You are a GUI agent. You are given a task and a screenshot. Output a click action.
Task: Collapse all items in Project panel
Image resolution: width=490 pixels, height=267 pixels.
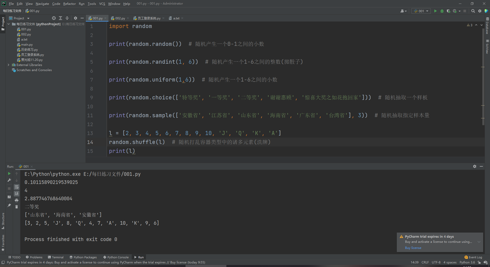tap(67, 18)
